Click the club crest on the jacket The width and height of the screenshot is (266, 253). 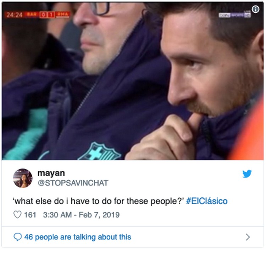click(100, 152)
